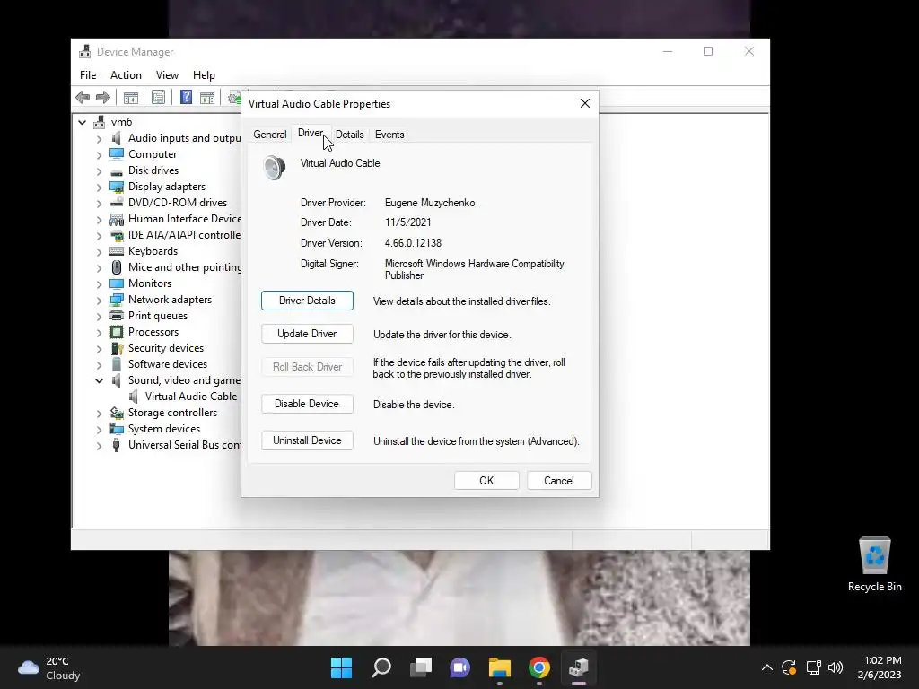Select the IDE ATA/ATAPI controllers item

[x=184, y=235]
